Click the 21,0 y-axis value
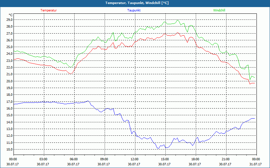The width and height of the screenshot is (270, 168). coord(9,74)
